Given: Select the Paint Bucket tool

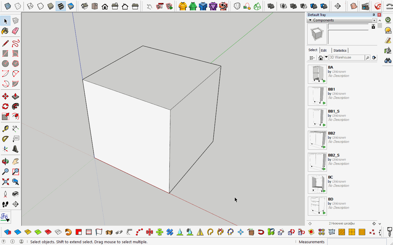Looking at the screenshot, I should tap(5, 31).
